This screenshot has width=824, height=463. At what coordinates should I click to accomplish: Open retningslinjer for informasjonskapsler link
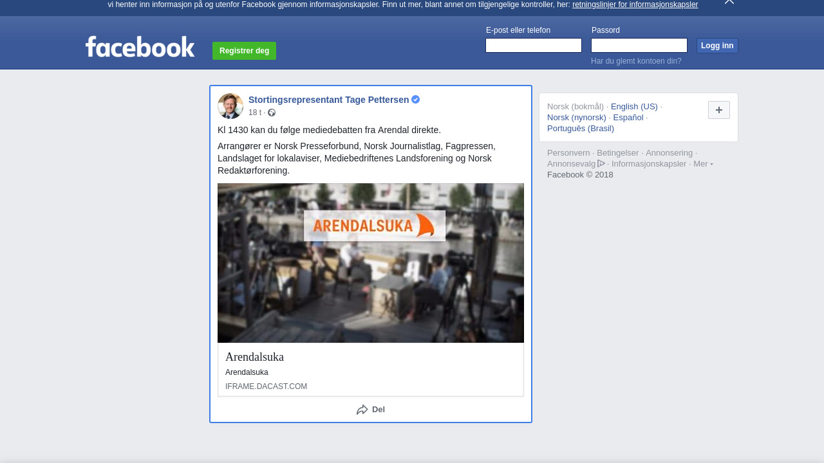pyautogui.click(x=635, y=5)
